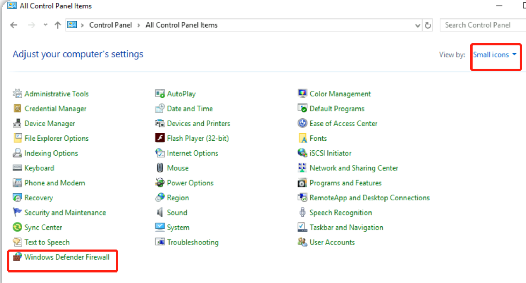Open the Security and Maintenance link

point(65,213)
